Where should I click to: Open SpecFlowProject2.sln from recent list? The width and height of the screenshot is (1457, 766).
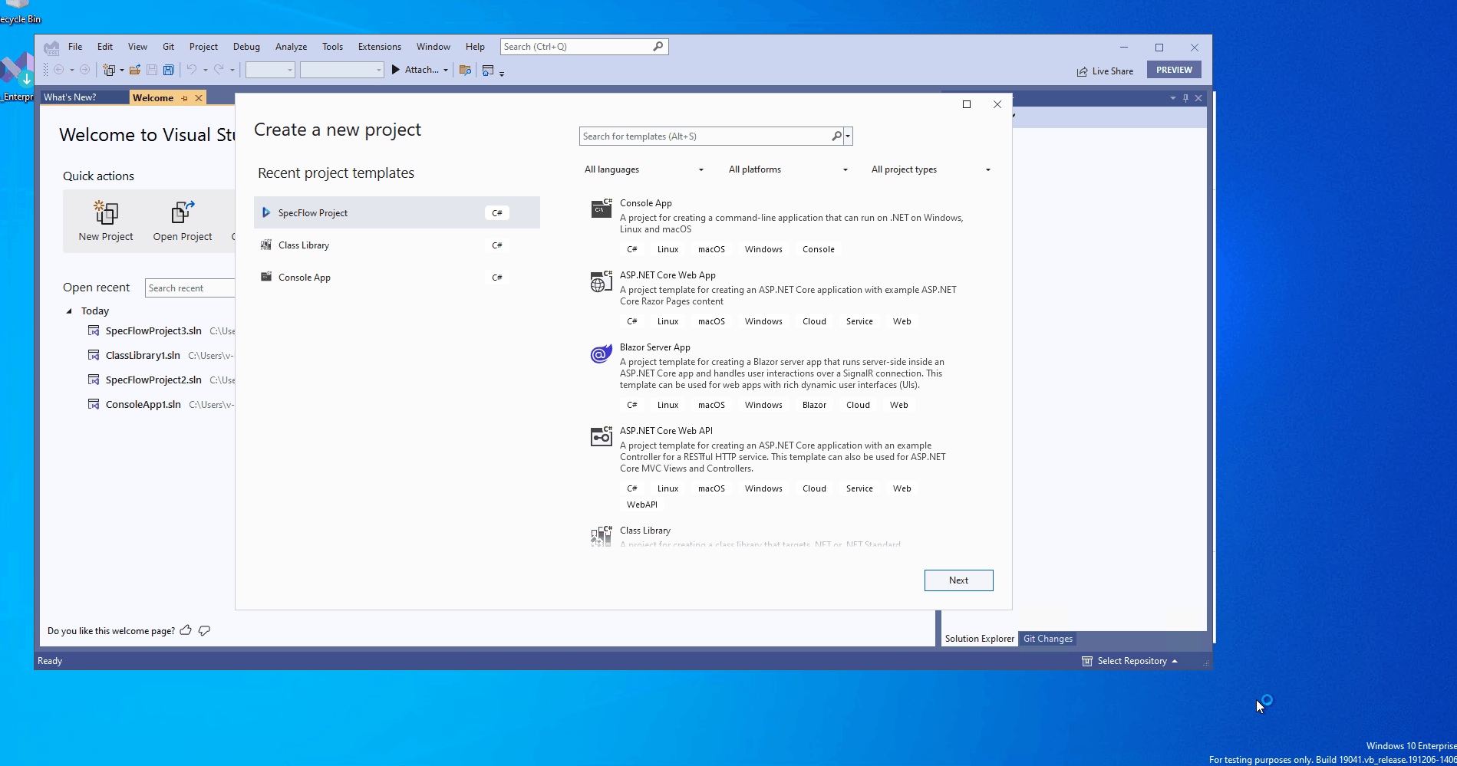(153, 380)
